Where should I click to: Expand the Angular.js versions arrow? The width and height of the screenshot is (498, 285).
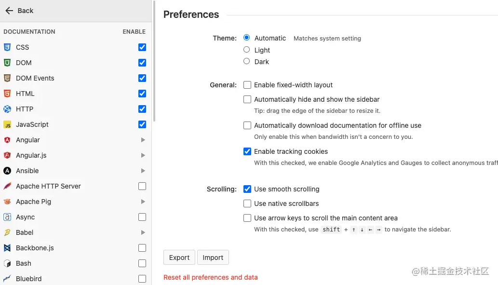coord(143,155)
